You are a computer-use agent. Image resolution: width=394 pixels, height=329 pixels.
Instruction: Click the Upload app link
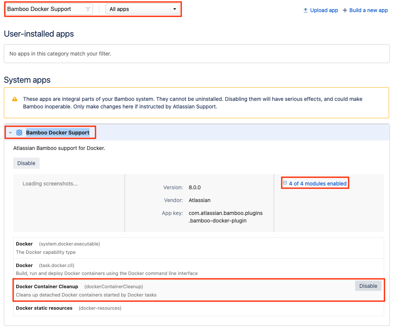(324, 10)
